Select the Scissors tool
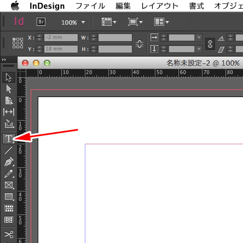Screen dimensions: 243x243 (9, 235)
